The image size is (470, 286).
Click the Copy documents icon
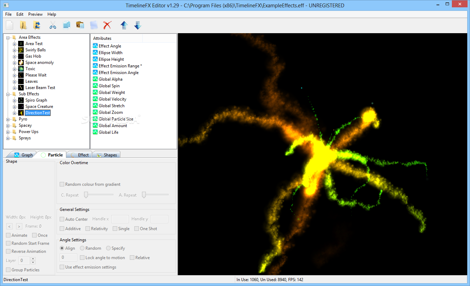pyautogui.click(x=66, y=25)
